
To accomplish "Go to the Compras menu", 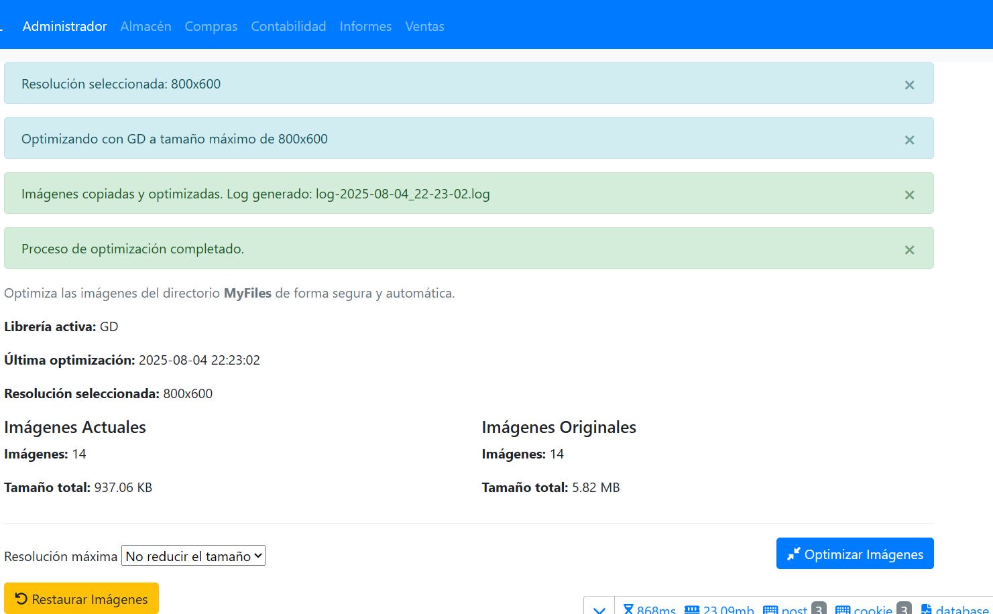I will pos(211,26).
